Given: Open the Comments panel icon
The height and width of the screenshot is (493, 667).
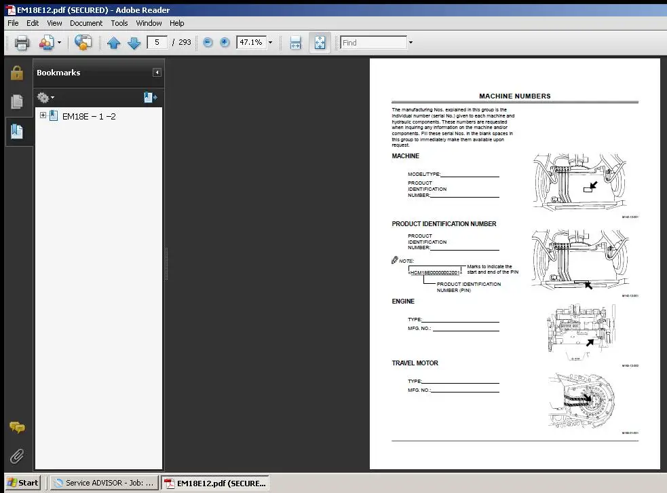Looking at the screenshot, I should click(x=17, y=427).
